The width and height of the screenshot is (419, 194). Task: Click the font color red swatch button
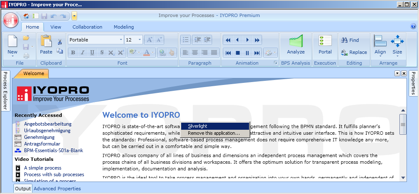pyautogui.click(x=147, y=53)
